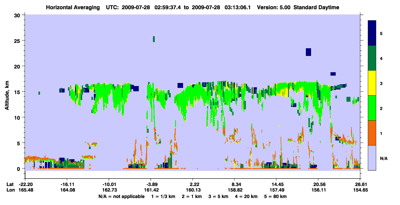Click the '3 = 5 km' key text
The height and width of the screenshot is (205, 400).
[218, 196]
